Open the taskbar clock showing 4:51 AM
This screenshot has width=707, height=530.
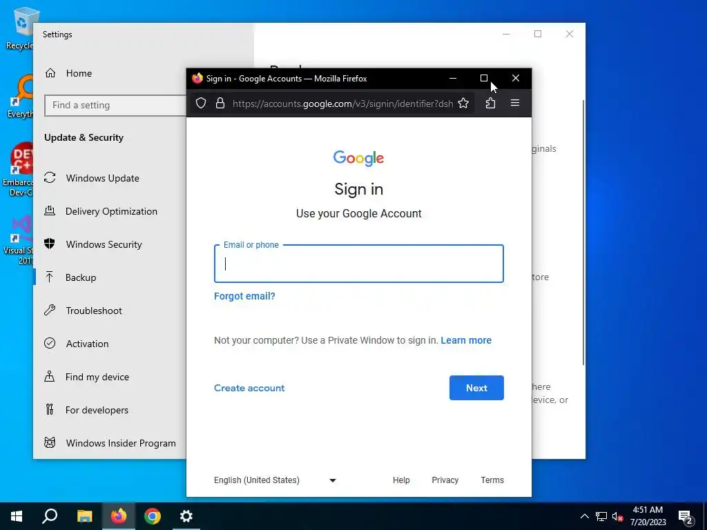click(x=648, y=516)
